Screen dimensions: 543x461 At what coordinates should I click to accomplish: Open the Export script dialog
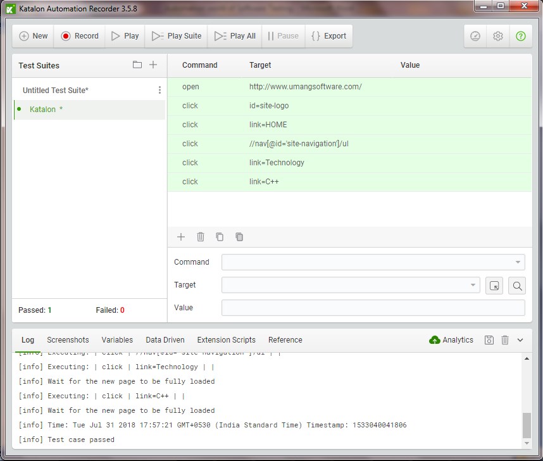click(328, 36)
